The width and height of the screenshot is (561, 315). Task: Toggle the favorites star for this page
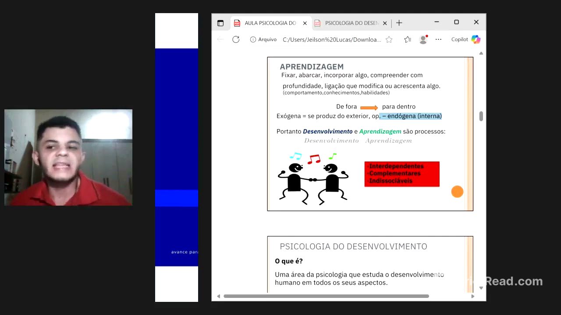(389, 39)
